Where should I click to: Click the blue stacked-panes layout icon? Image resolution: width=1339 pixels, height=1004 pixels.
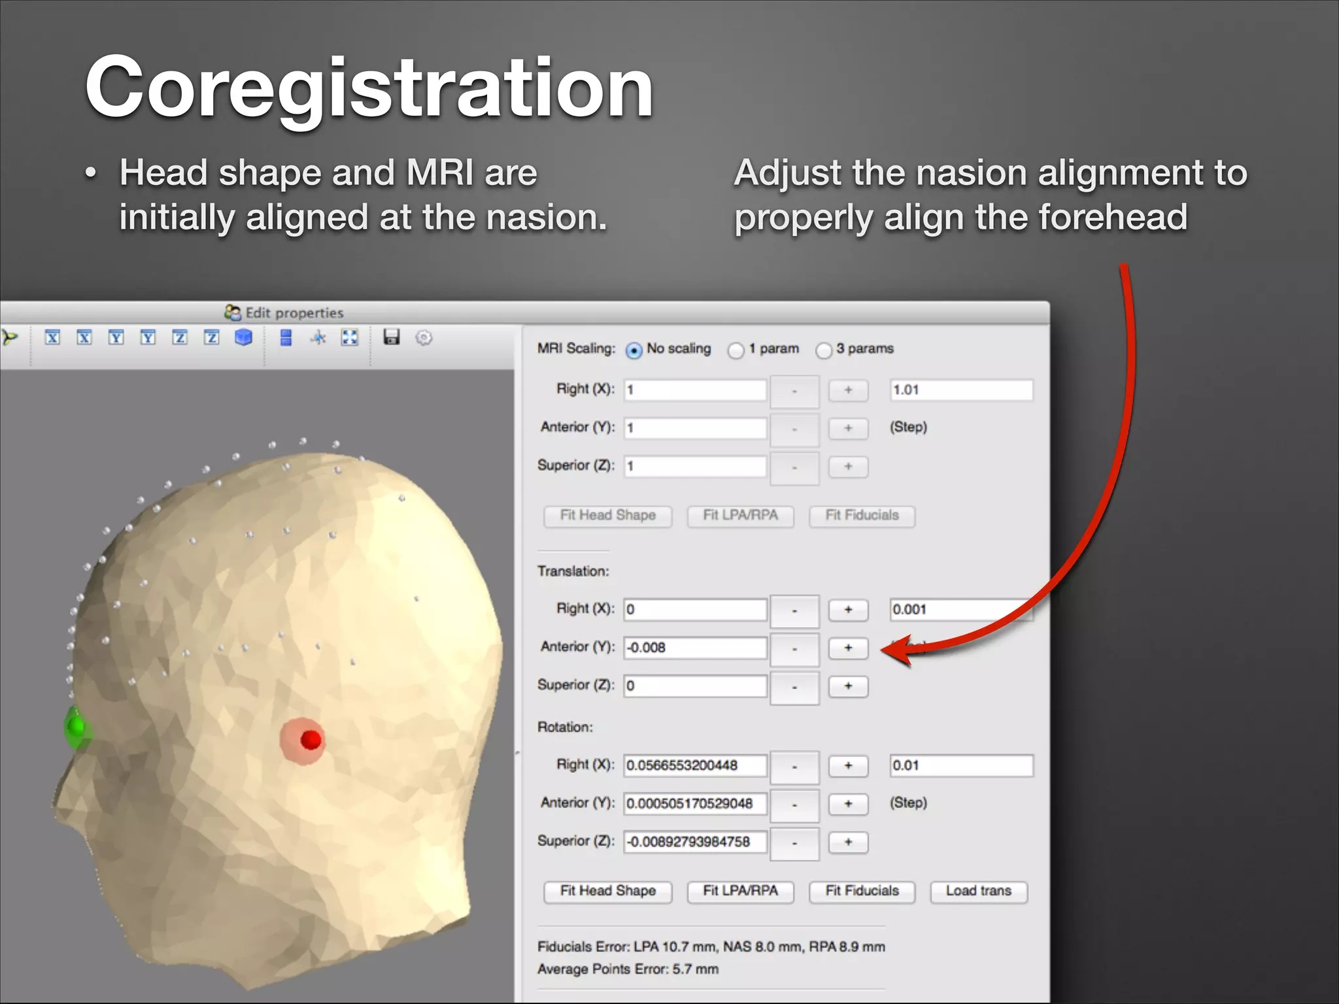[286, 337]
